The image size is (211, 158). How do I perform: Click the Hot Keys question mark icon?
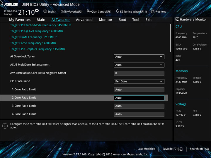pyautogui.click(x=153, y=11)
